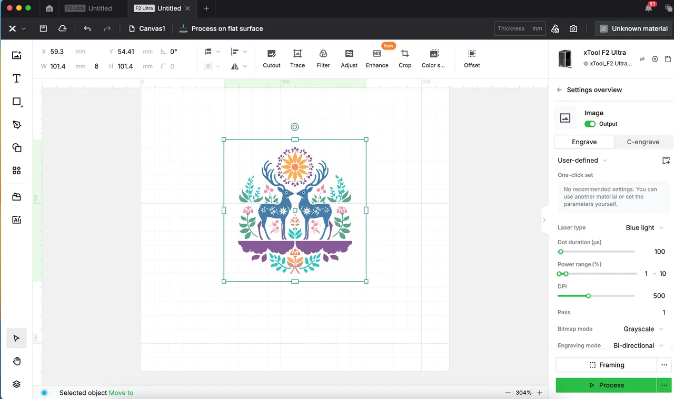Adjust the Power range slider
Image resolution: width=674 pixels, height=399 pixels.
(597, 274)
